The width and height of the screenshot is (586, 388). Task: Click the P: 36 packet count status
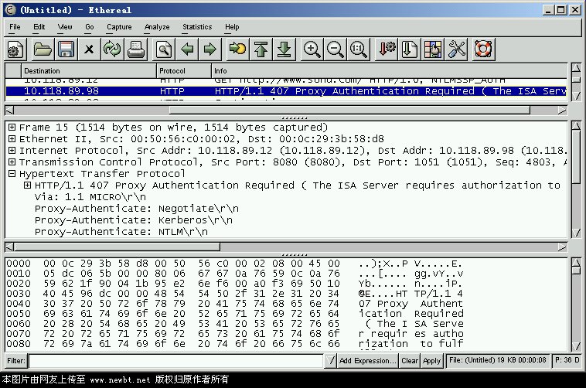567,360
